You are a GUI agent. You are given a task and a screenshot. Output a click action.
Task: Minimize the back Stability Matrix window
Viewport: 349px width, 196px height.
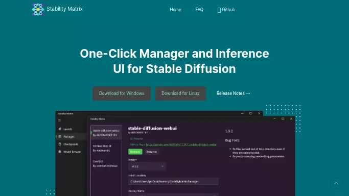[x=242, y=113]
